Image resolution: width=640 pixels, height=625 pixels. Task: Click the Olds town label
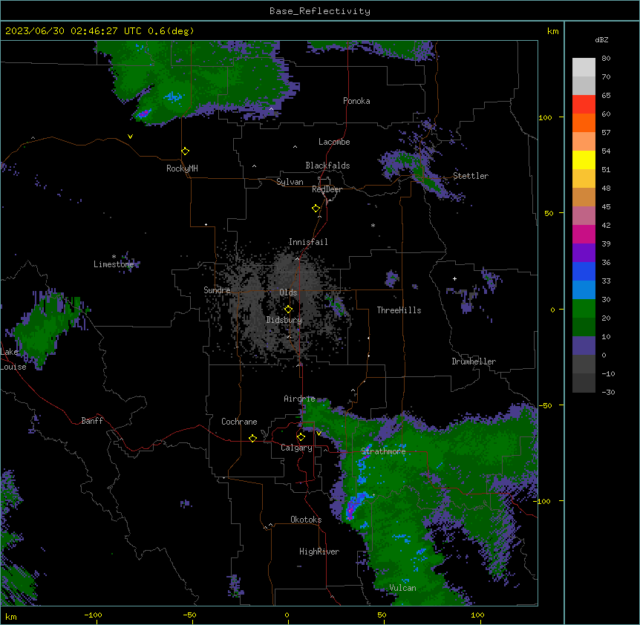pyautogui.click(x=288, y=292)
